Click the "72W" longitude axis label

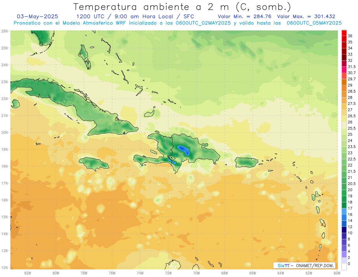tap(168, 273)
